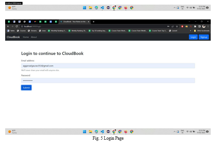Open Firefox on the top taskbar
This screenshot has width=217, height=143.
tap(126, 8)
